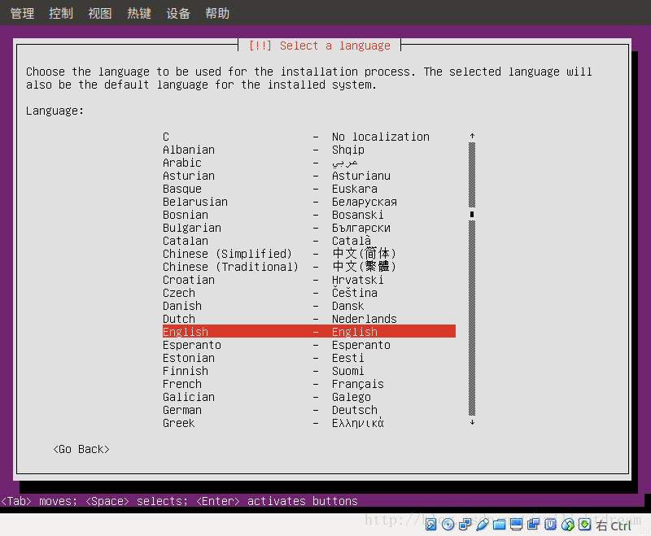
Task: Open the shared folders status icon
Action: [499, 525]
